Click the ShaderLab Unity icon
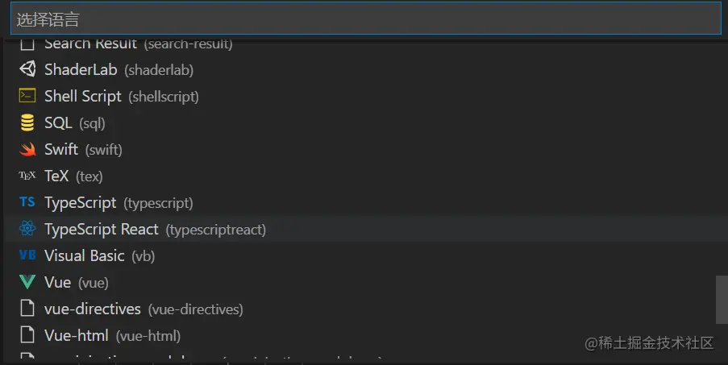 (x=27, y=69)
